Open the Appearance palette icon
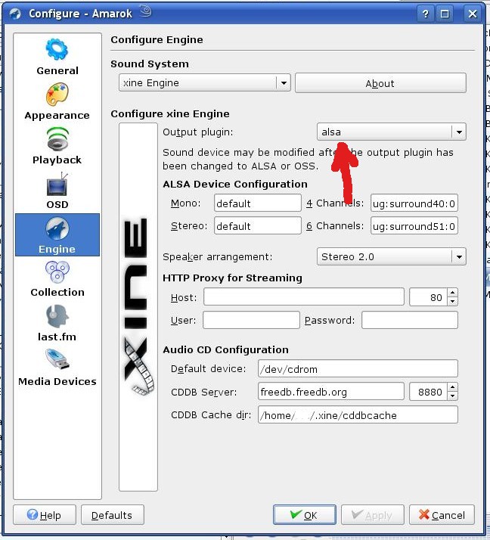 click(57, 94)
